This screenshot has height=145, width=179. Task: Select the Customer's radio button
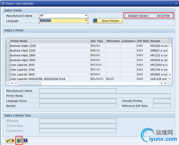(x=8, y=131)
